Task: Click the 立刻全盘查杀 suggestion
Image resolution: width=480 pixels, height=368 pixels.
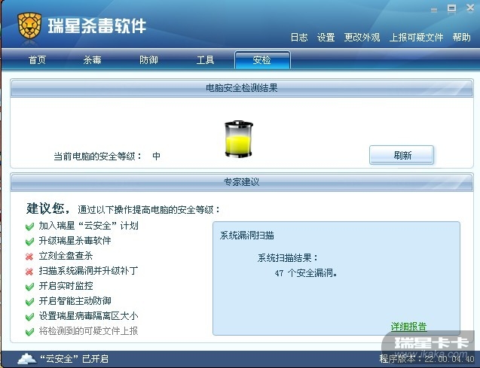Action: click(x=66, y=256)
